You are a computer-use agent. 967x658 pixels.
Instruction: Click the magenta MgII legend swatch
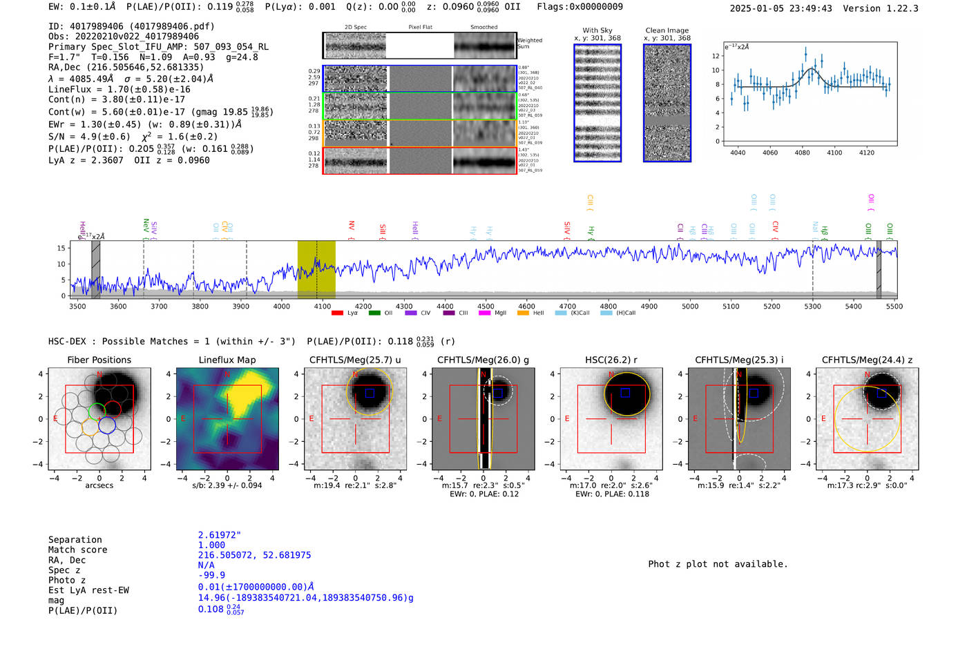(x=484, y=313)
